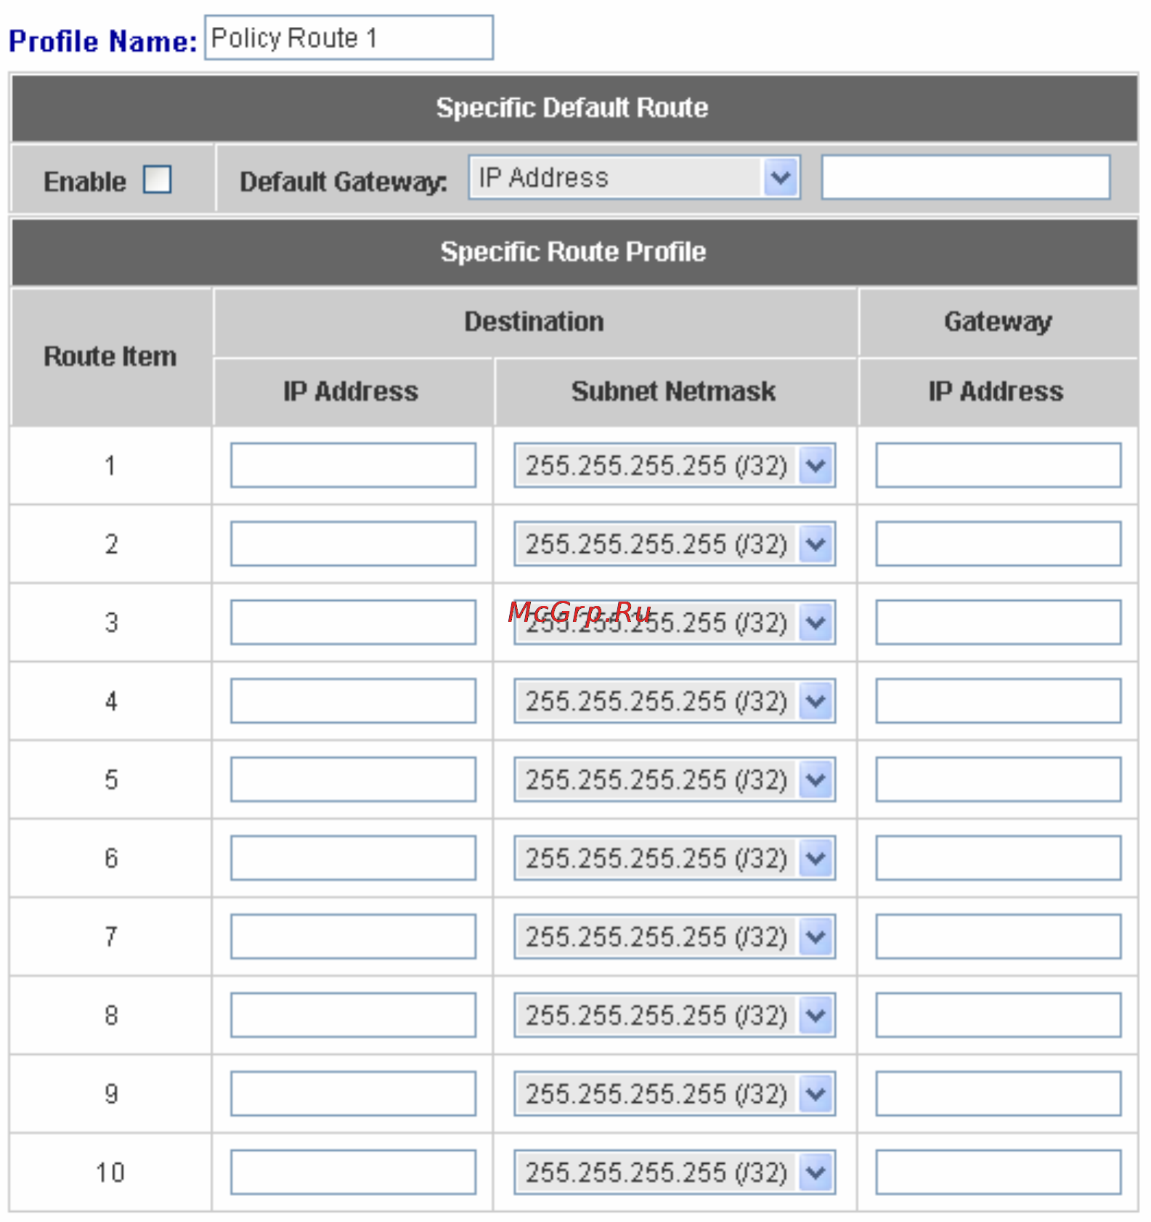This screenshot has width=1151, height=1222.
Task: Click the destination IP field for route 3
Action: point(353,622)
